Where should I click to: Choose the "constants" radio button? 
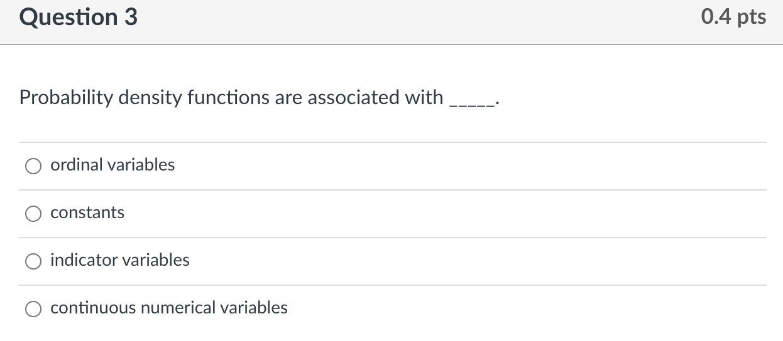[x=33, y=214]
